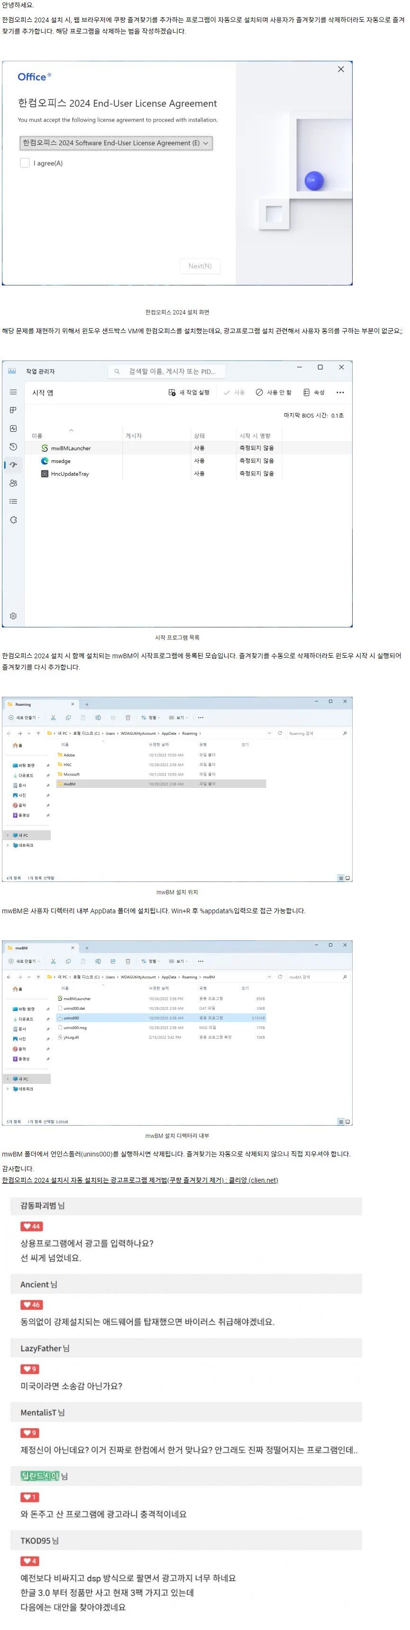Click the msedge startup entry icon
Screen dimensions: 410x1630
tap(45, 461)
